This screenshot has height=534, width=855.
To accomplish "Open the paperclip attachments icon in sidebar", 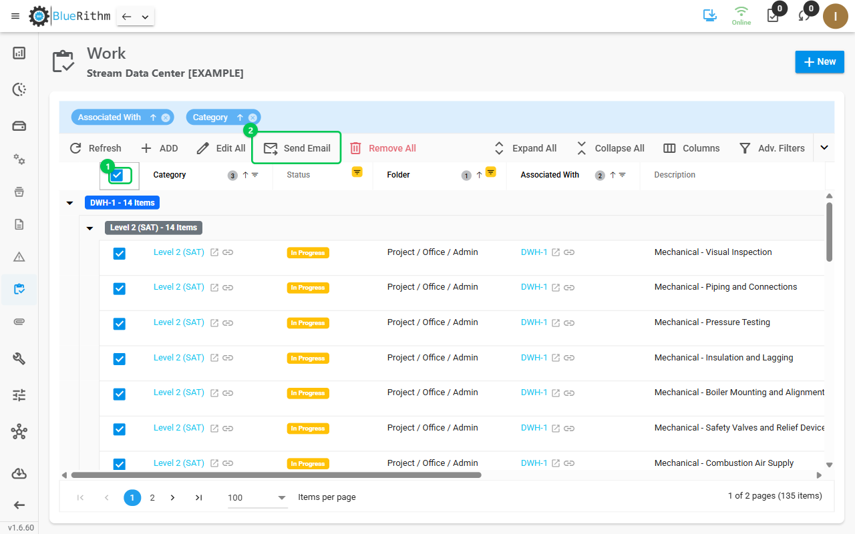I will 19,322.
